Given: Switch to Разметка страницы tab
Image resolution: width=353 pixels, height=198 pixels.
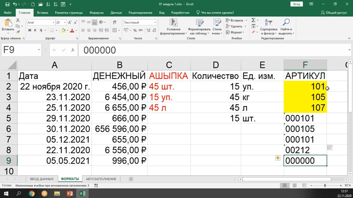Looking at the screenshot, I should pos(69,13).
